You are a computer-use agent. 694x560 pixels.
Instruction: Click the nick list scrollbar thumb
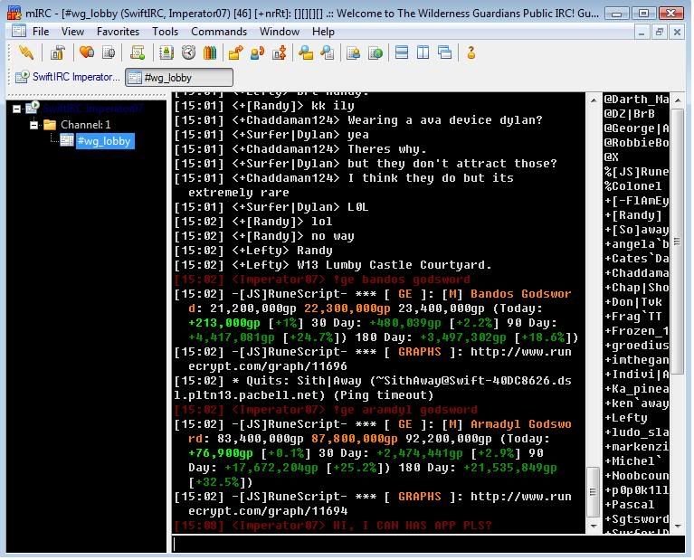[x=677, y=242]
